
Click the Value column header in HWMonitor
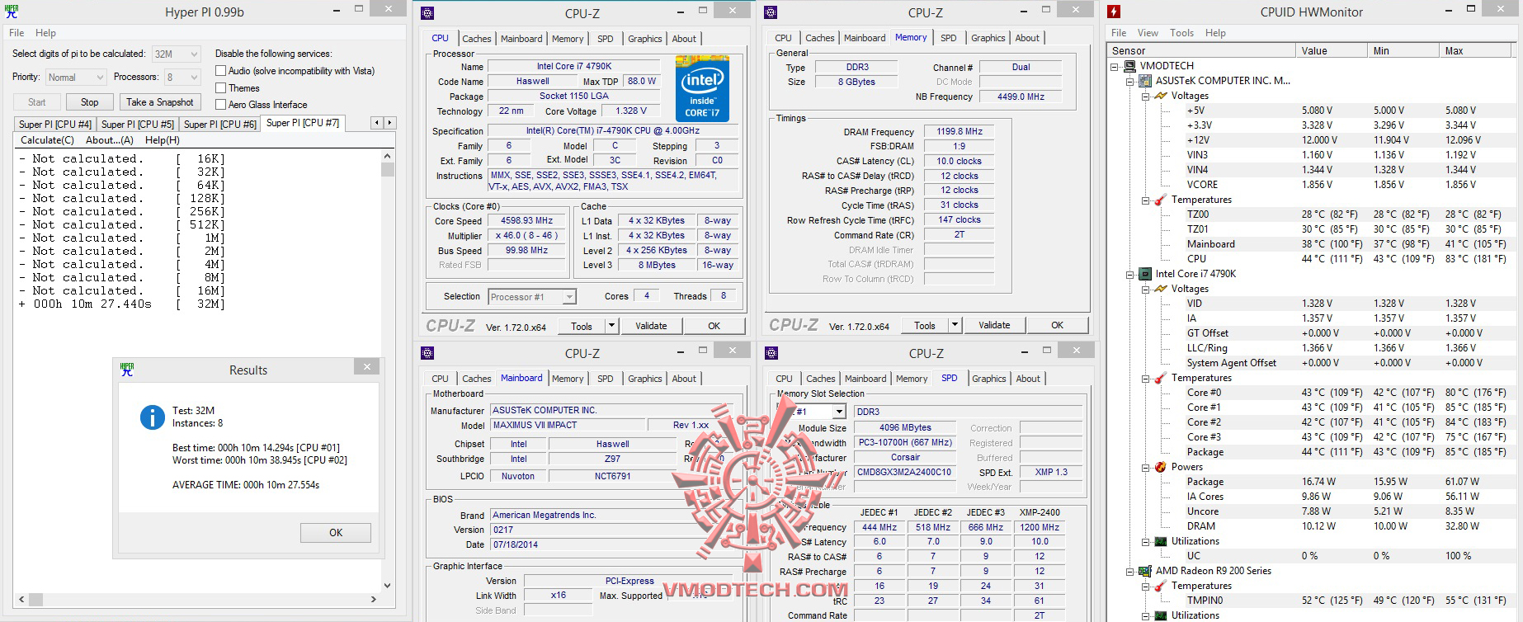click(1332, 50)
